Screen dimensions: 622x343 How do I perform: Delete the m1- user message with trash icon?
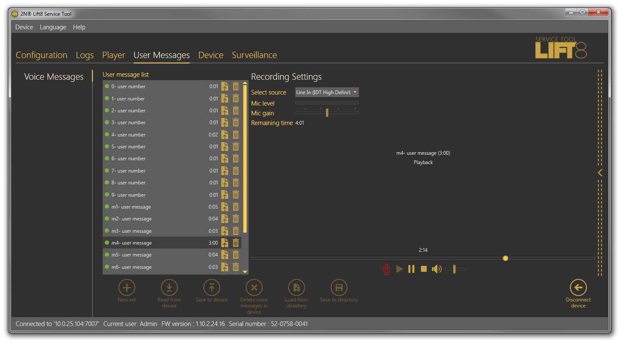(236, 207)
